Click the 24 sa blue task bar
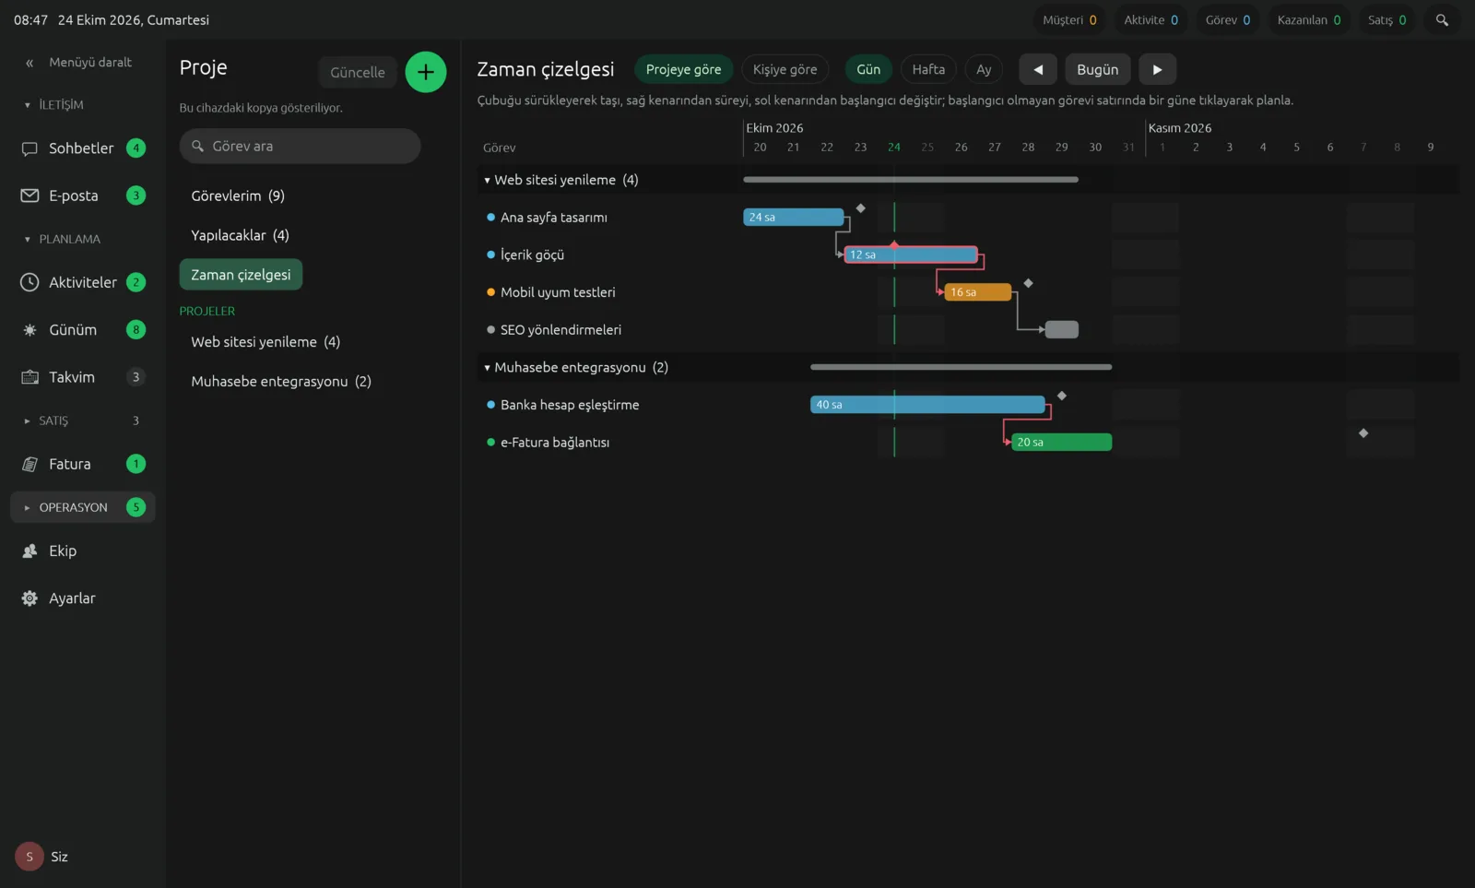This screenshot has width=1475, height=888. click(794, 218)
